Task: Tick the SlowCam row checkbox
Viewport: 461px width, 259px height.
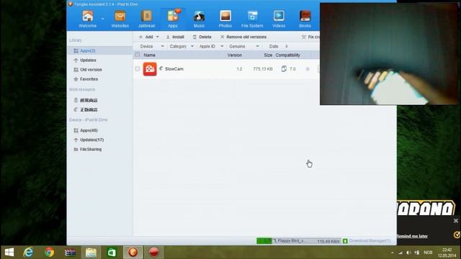Action: [x=138, y=69]
